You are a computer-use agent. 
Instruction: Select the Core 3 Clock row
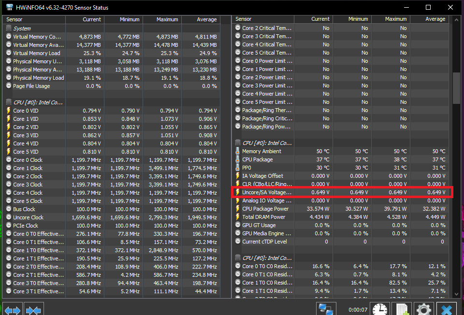(x=112, y=185)
